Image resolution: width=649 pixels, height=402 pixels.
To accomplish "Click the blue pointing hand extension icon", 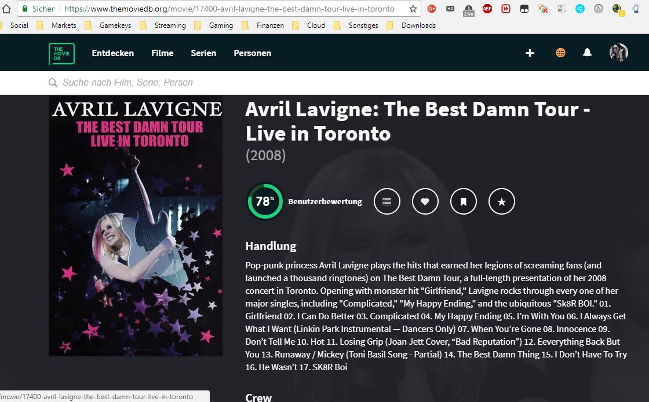I will [636, 9].
